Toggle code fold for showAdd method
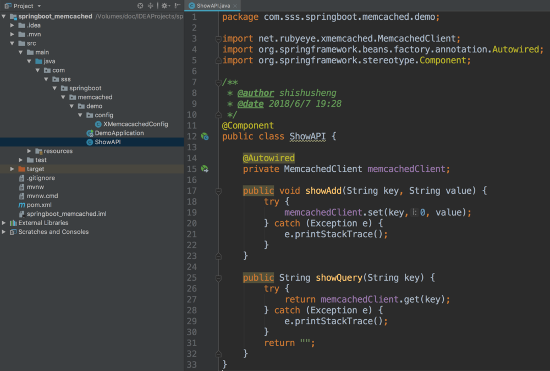 pos(218,191)
